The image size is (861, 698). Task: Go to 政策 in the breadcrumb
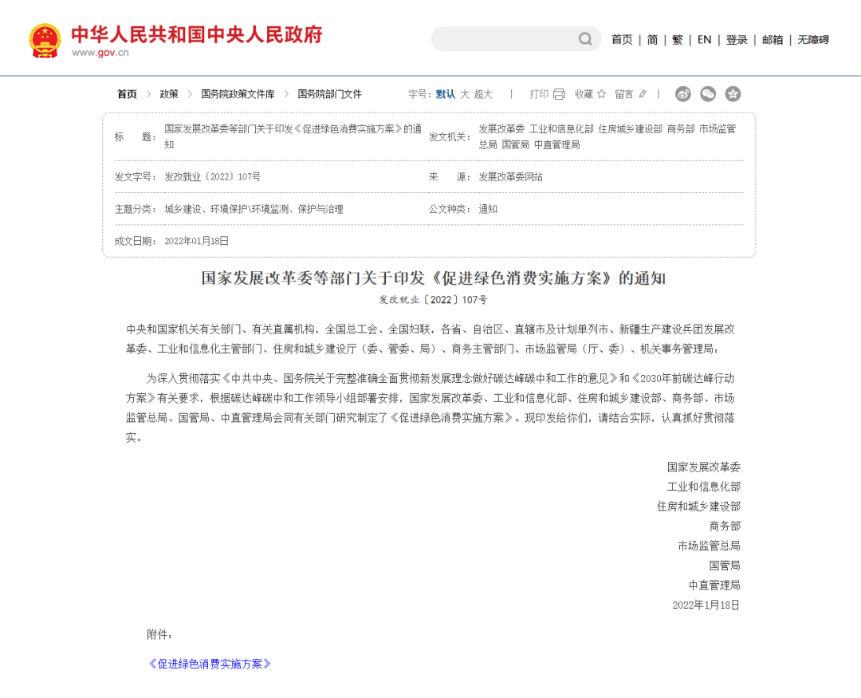click(x=169, y=94)
